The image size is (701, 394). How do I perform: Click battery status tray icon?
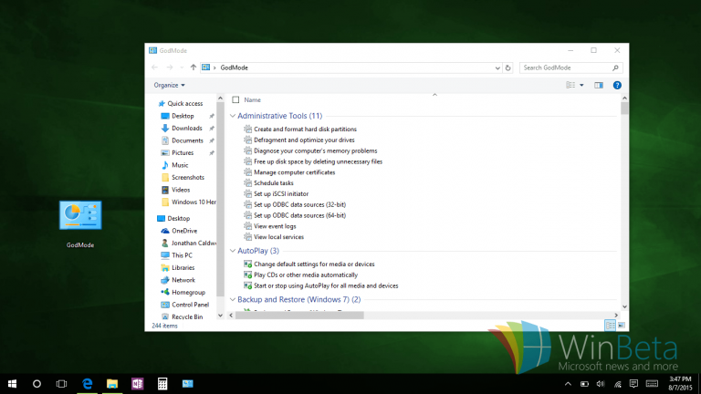pos(584,384)
